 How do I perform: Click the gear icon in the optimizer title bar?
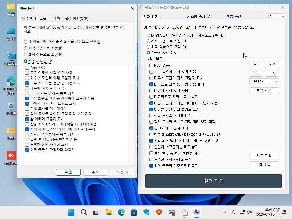141,8
